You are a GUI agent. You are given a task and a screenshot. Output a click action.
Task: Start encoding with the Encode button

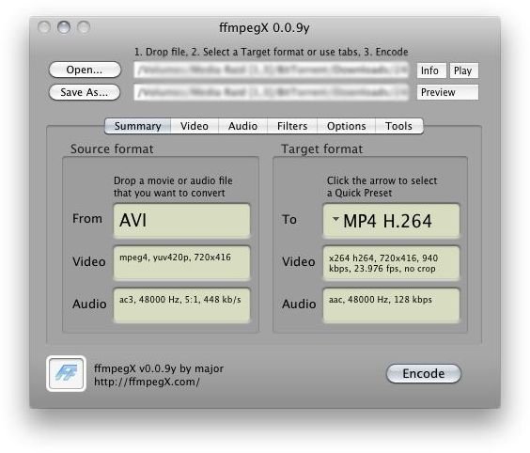coord(424,373)
